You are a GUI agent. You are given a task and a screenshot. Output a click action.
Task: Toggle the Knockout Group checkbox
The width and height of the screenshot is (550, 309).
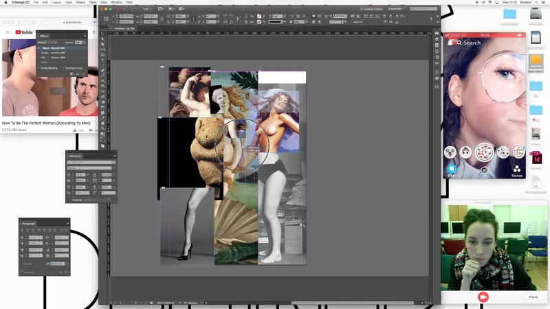tap(63, 68)
